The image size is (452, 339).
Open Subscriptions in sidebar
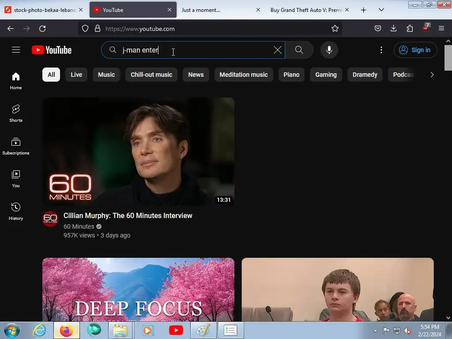pos(16,146)
